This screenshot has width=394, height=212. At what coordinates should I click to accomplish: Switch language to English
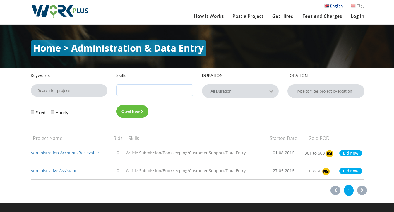pyautogui.click(x=336, y=6)
